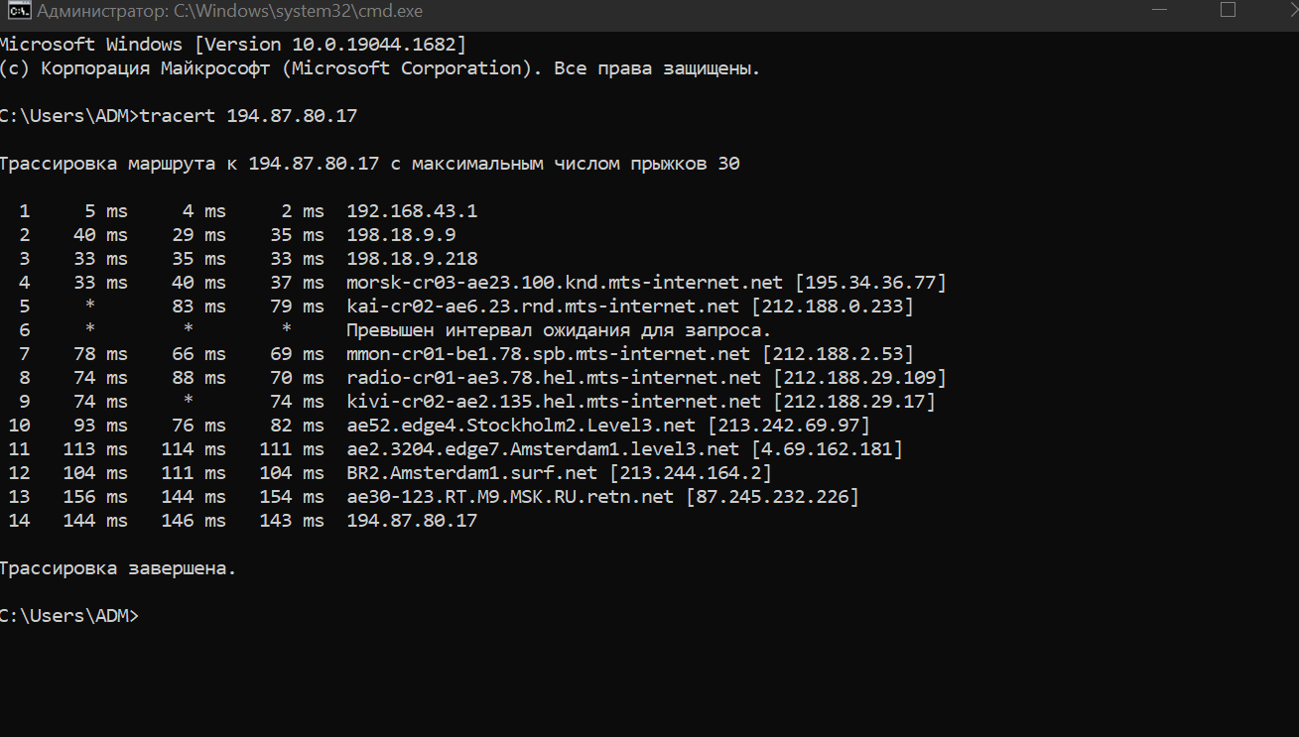Image resolution: width=1299 pixels, height=737 pixels.
Task: Click the timeout message on hop 6
Action: coord(558,330)
